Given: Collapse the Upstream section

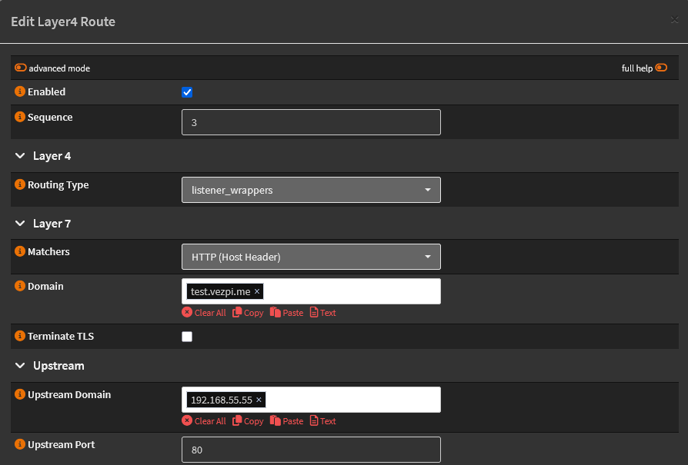Looking at the screenshot, I should (21, 366).
